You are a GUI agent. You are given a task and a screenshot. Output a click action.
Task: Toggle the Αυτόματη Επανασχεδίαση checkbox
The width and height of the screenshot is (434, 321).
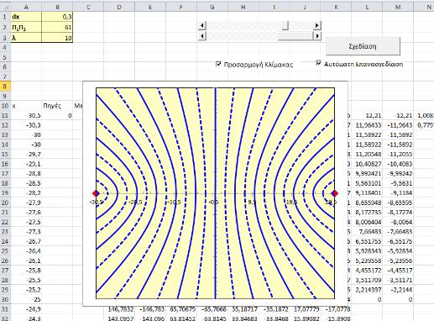(x=318, y=63)
